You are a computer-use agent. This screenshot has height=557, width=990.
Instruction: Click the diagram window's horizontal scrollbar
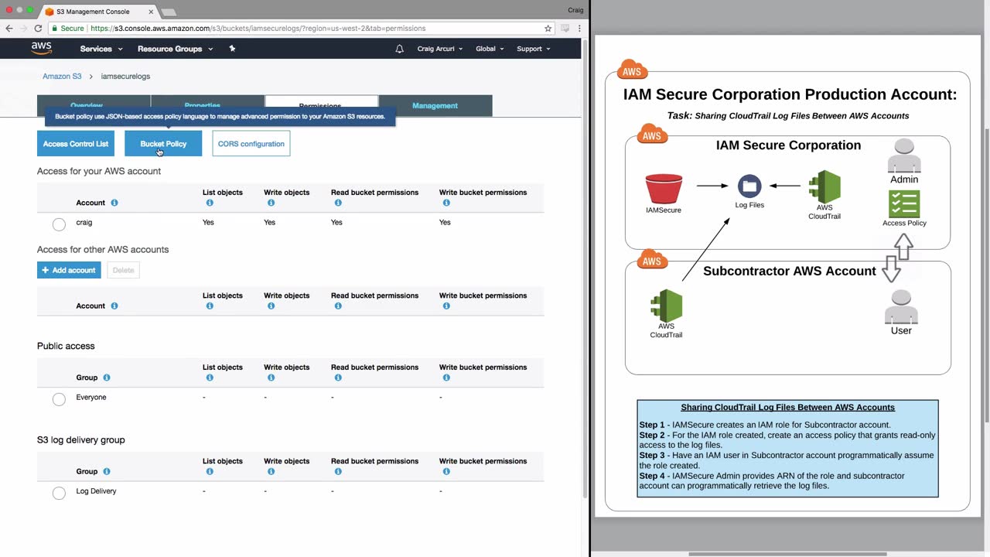click(x=787, y=554)
